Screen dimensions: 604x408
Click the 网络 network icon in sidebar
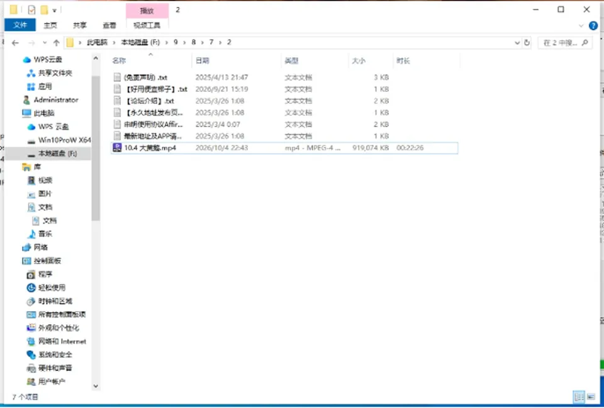tap(26, 247)
